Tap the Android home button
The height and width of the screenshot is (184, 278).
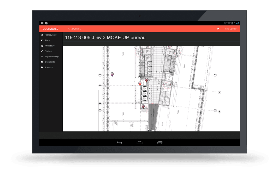[x=139, y=143]
